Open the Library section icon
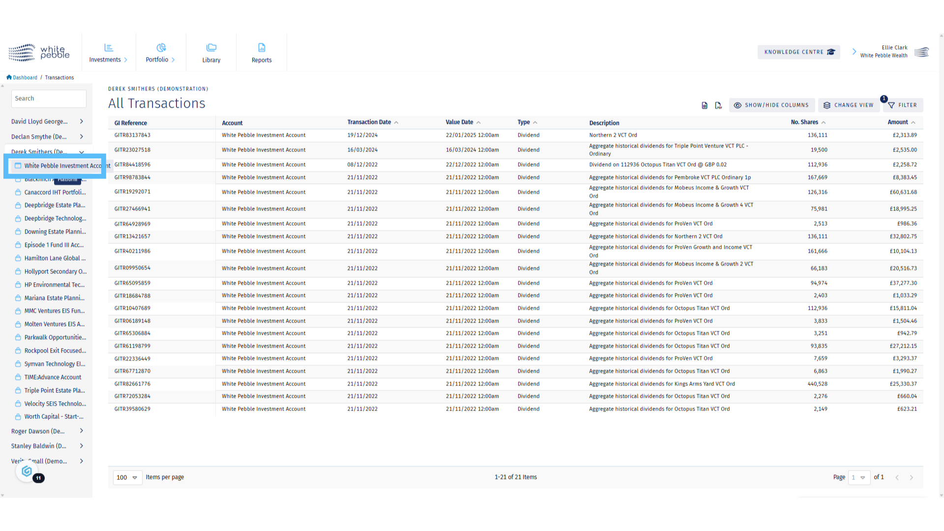This screenshot has width=944, height=531. coord(211,48)
